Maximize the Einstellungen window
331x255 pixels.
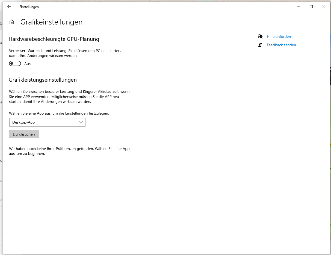click(311, 7)
